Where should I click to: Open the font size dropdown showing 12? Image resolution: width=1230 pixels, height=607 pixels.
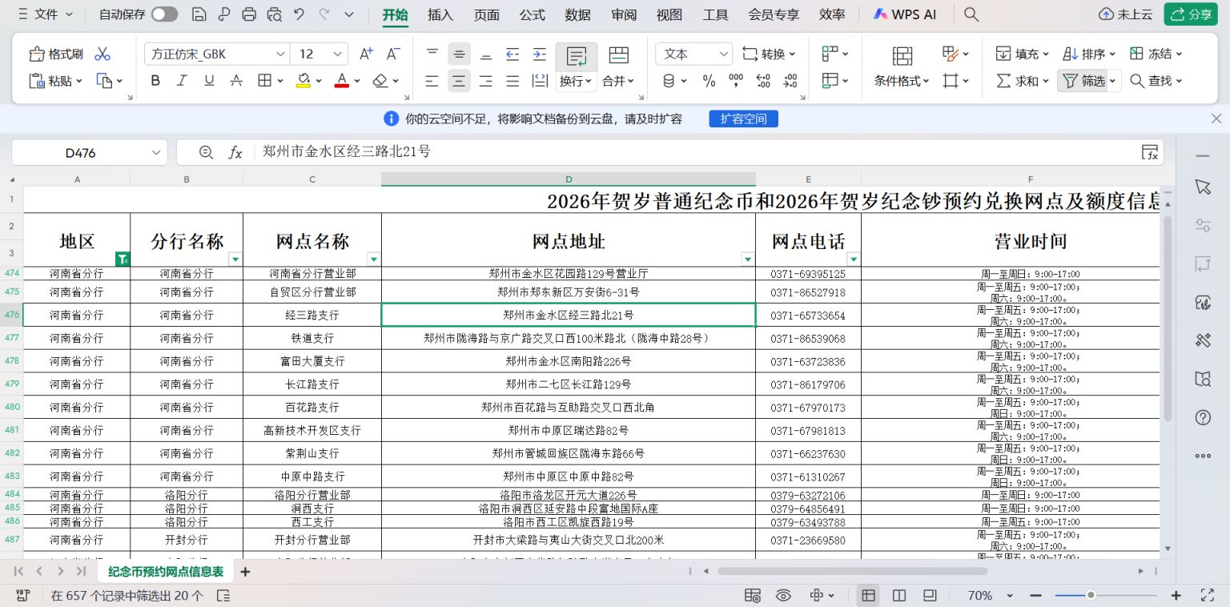coord(337,54)
